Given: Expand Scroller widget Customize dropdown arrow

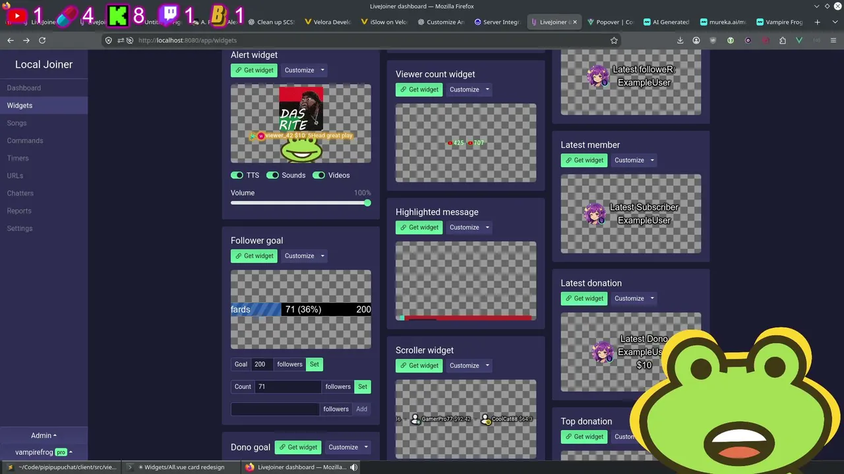Looking at the screenshot, I should coord(487,366).
